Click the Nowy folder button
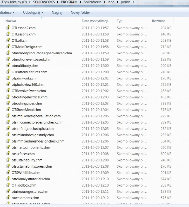This screenshot has height=207, width=189. click(80, 12)
